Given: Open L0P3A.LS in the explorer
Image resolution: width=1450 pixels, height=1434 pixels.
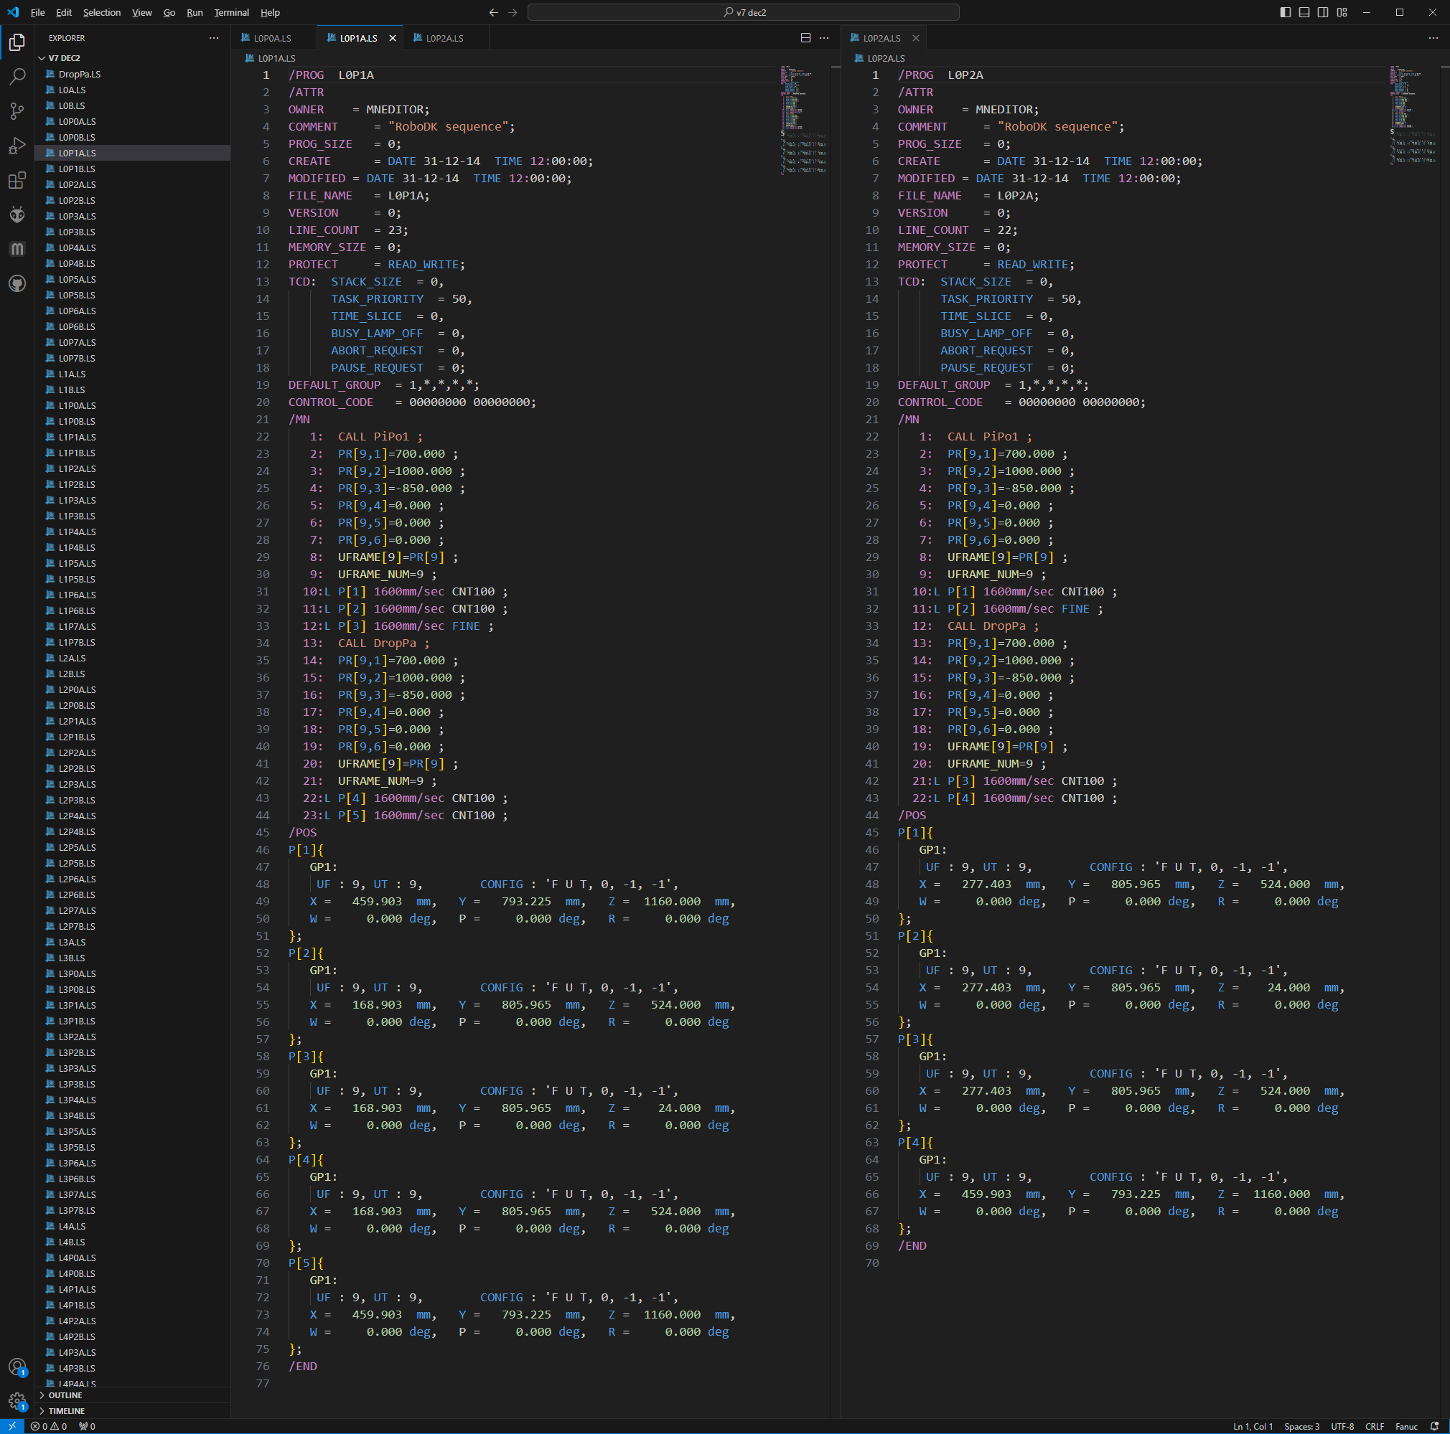Looking at the screenshot, I should [x=78, y=216].
